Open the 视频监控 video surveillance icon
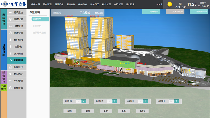Viewport: 210px width, 118px height. [x=10, y=12]
